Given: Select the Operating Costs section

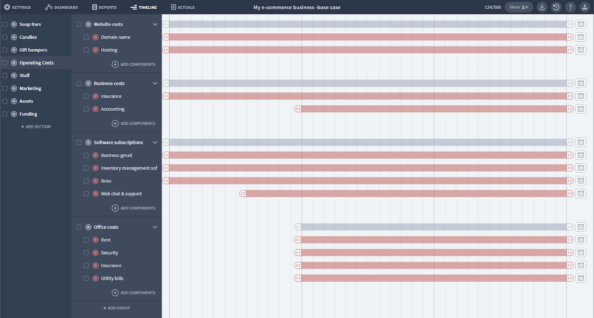Looking at the screenshot, I should pos(36,63).
